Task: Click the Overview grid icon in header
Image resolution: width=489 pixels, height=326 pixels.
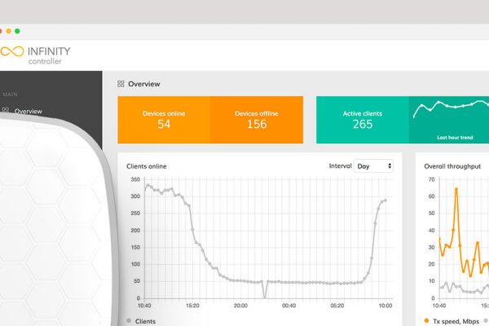Action: coord(121,84)
